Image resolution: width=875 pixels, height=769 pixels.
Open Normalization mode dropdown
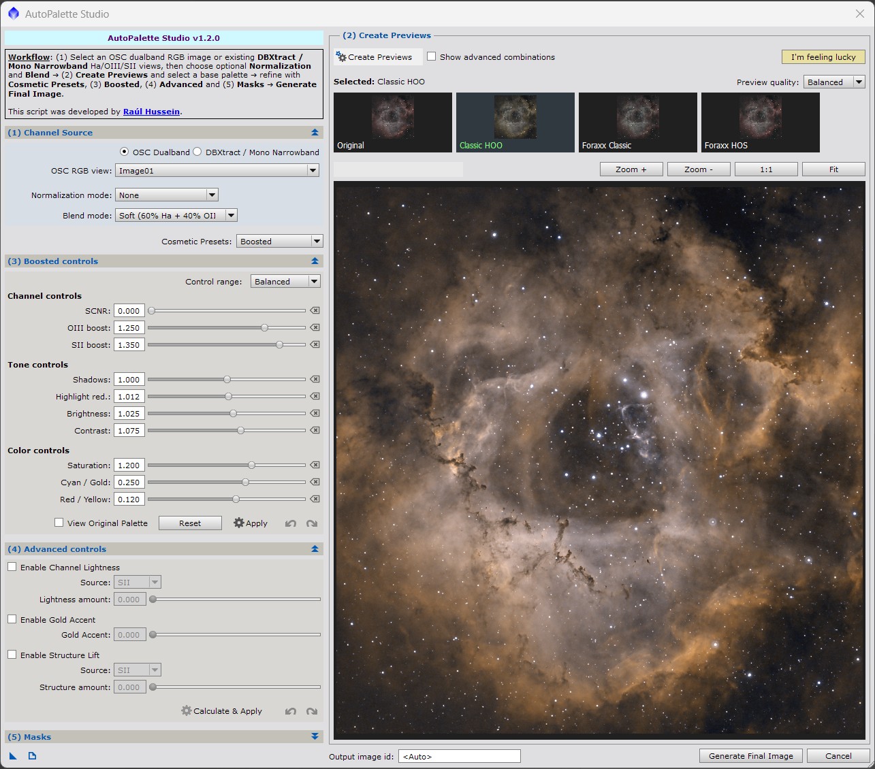tap(167, 195)
